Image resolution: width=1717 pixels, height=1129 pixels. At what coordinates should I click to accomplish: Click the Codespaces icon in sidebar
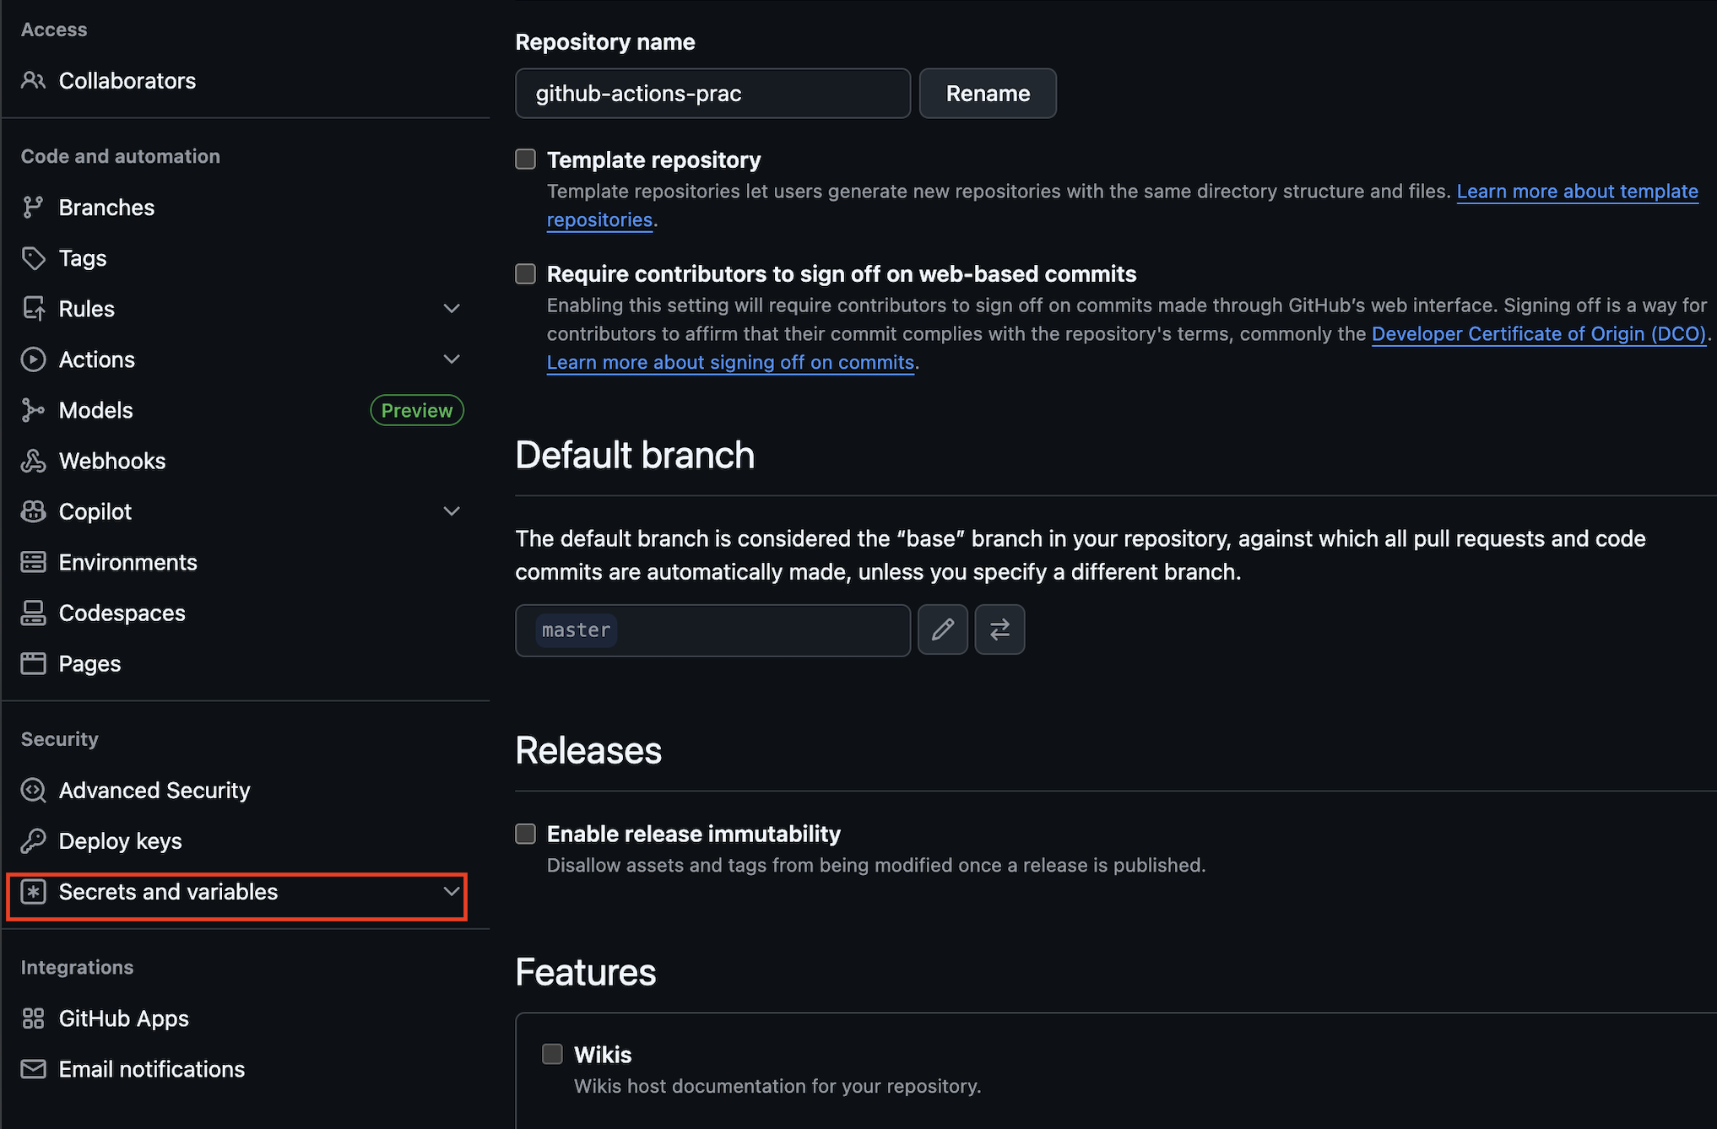pos(33,613)
